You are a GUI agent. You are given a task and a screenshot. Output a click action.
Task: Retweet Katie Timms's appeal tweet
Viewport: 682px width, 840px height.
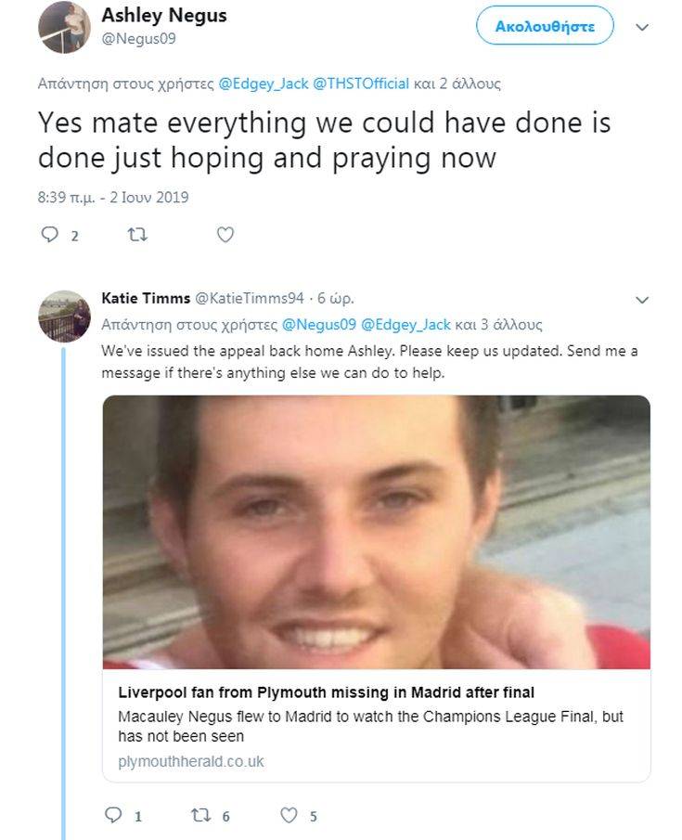coord(201,816)
